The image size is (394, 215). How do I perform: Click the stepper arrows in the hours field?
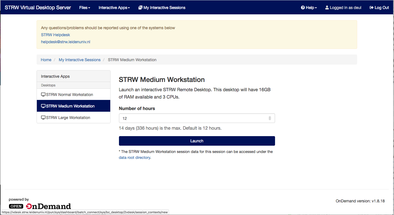tap(270, 118)
